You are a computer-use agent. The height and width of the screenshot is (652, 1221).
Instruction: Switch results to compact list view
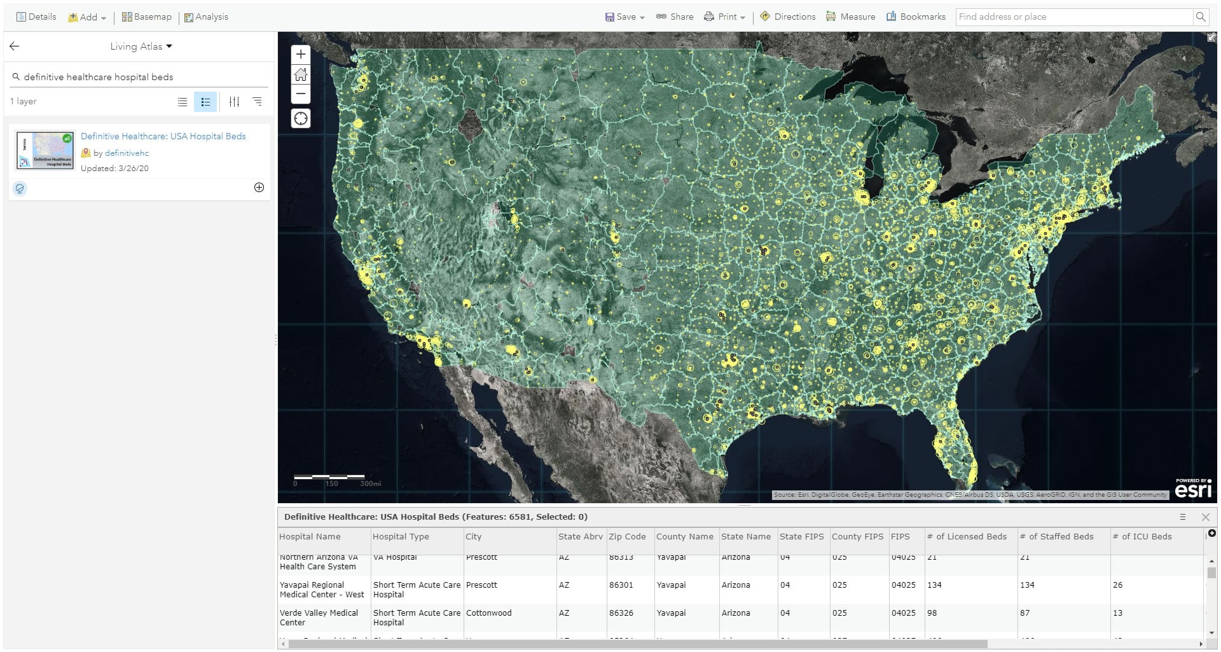(x=183, y=102)
